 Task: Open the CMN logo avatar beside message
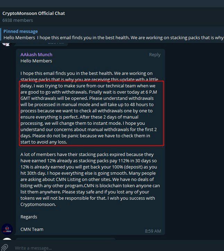coord(7,229)
